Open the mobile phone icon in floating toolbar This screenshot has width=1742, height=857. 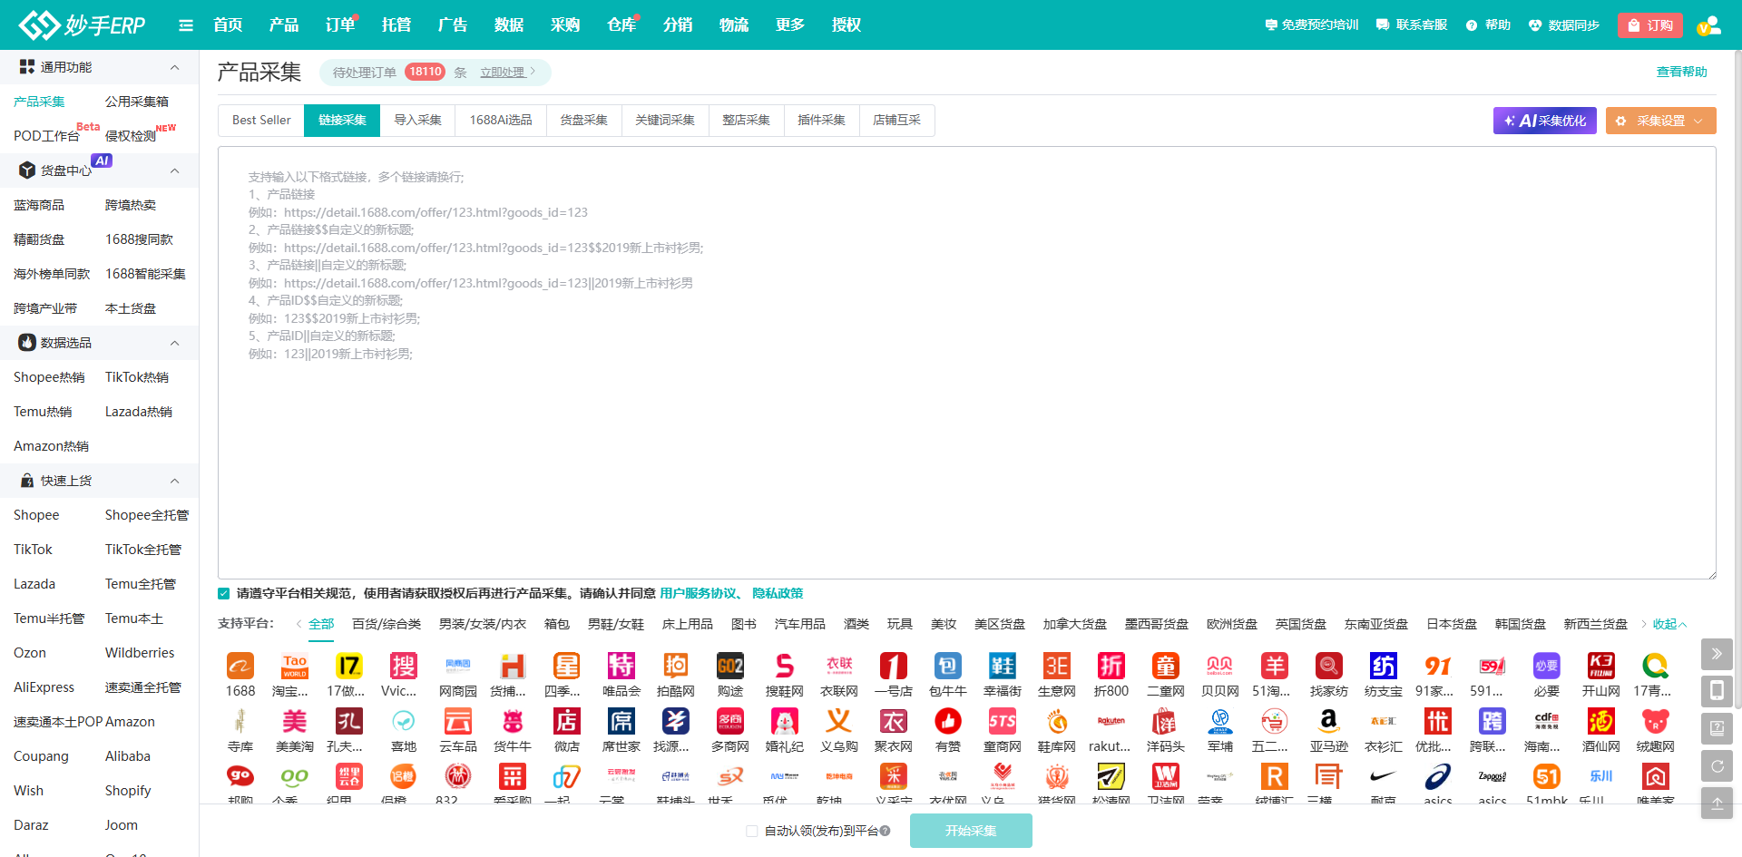(x=1717, y=691)
